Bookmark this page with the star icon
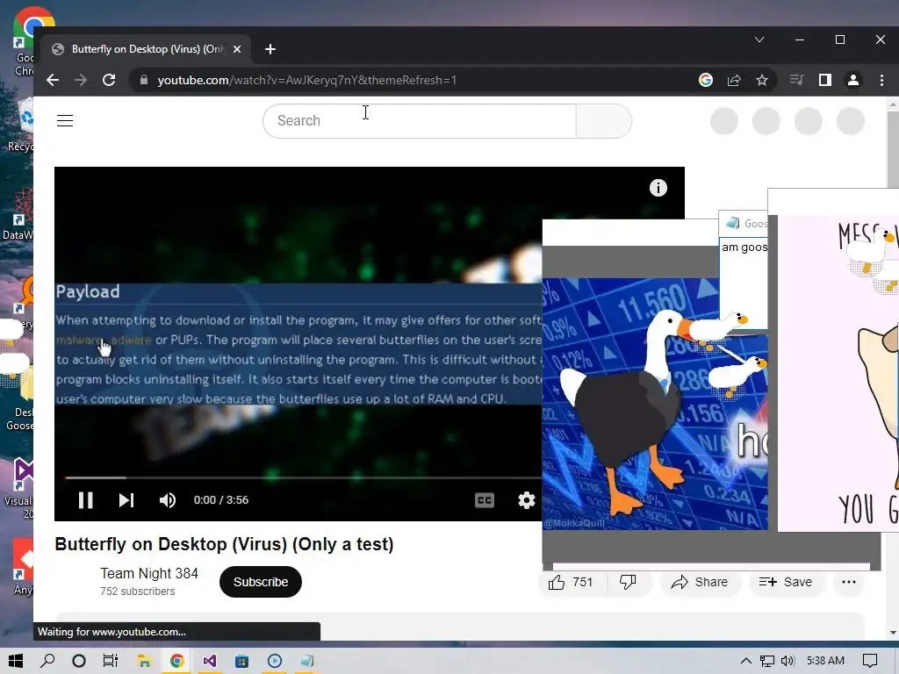This screenshot has height=674, width=899. click(761, 80)
